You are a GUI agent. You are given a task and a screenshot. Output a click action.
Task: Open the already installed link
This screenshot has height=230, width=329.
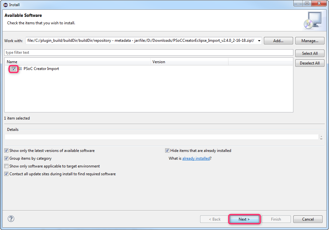pyautogui.click(x=196, y=158)
